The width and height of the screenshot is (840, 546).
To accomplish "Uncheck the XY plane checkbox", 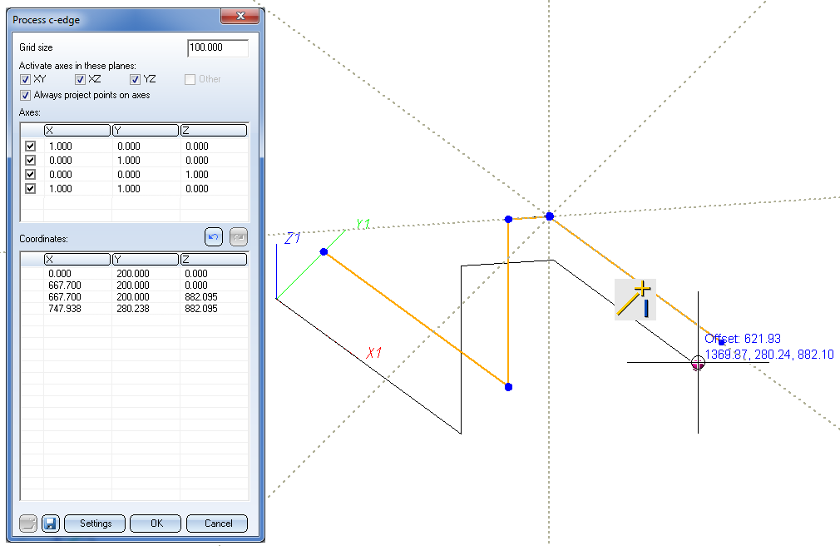I will [26, 79].
